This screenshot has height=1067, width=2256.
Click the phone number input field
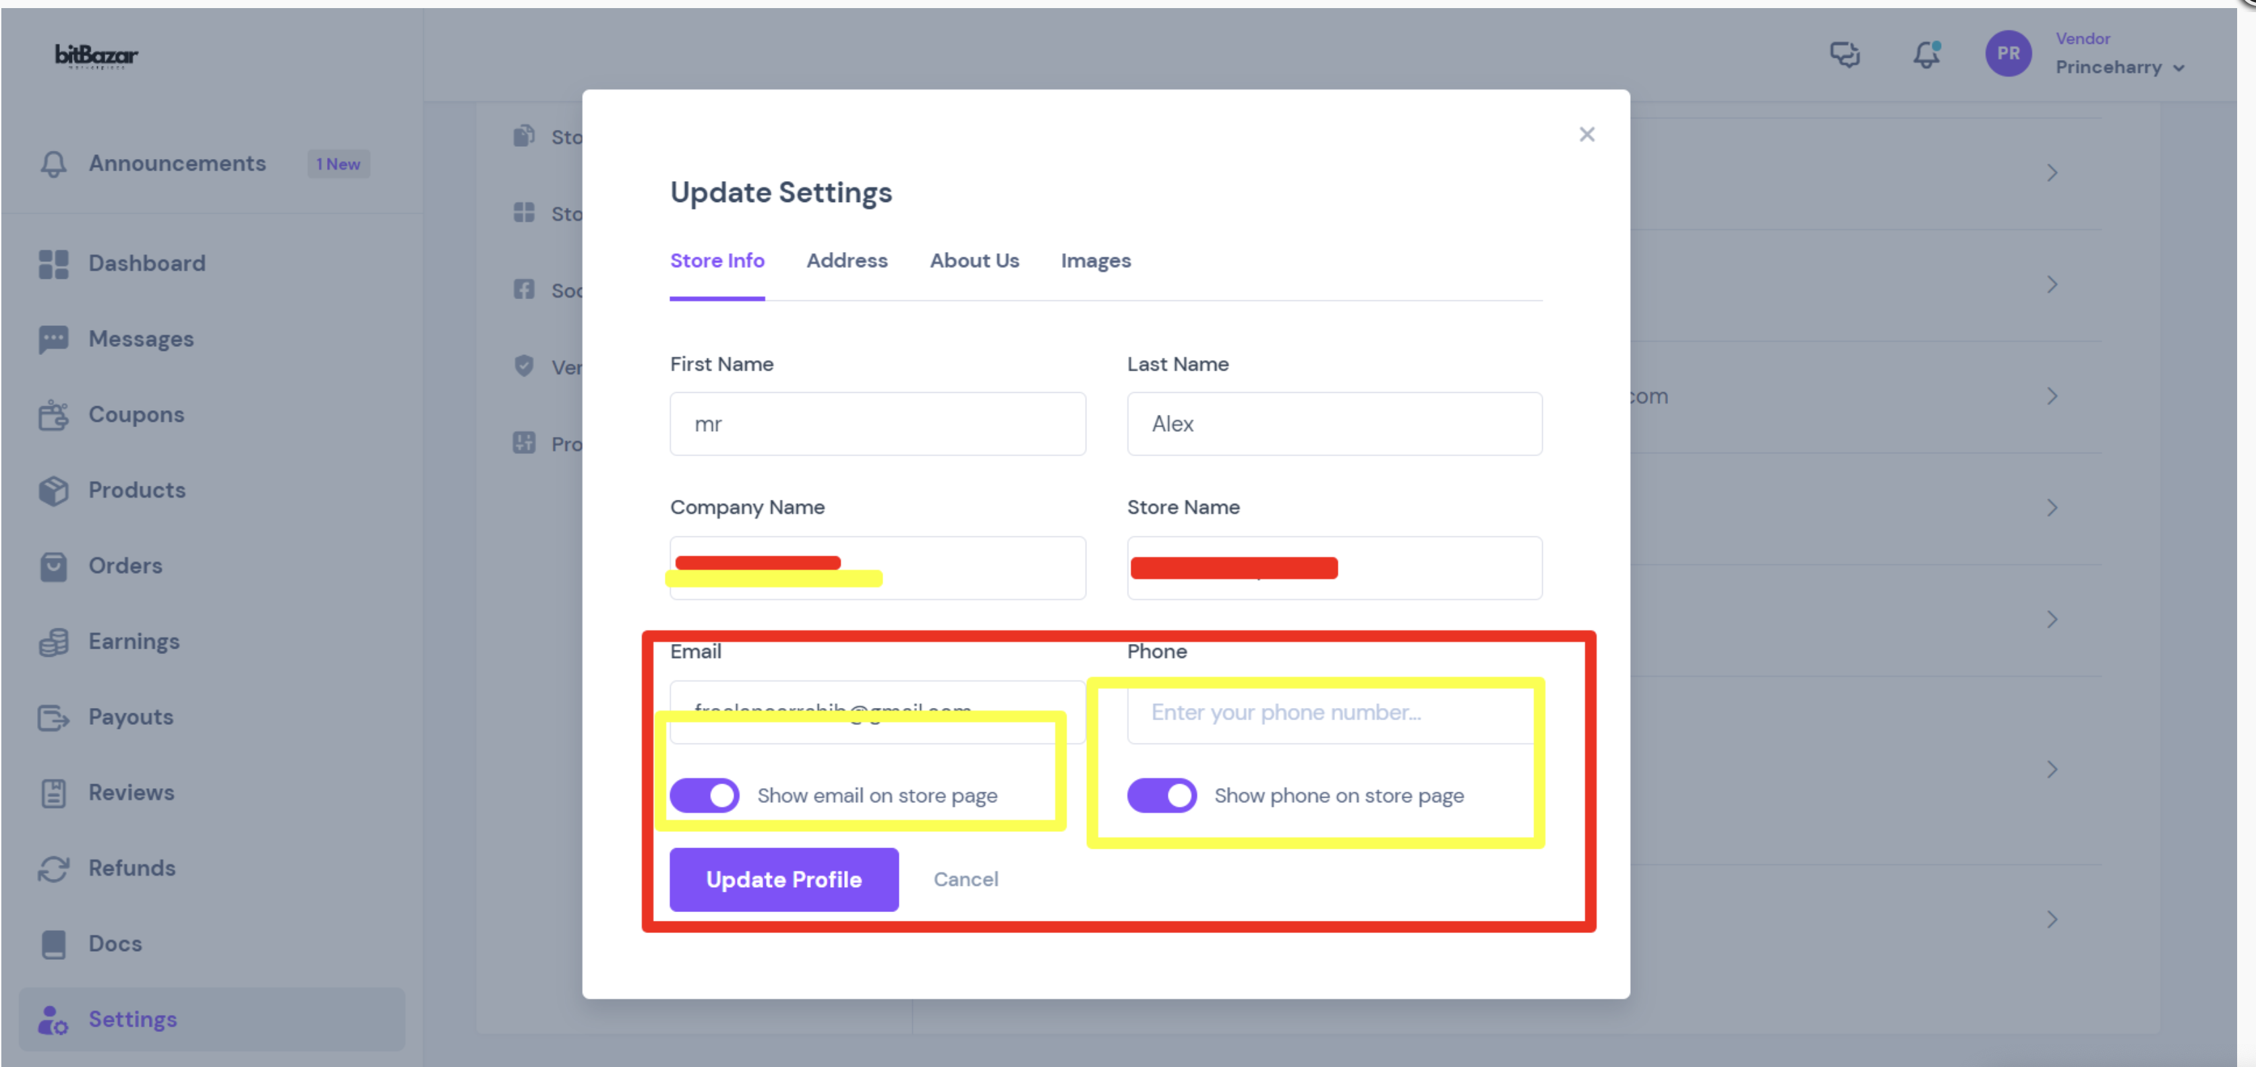1334,711
